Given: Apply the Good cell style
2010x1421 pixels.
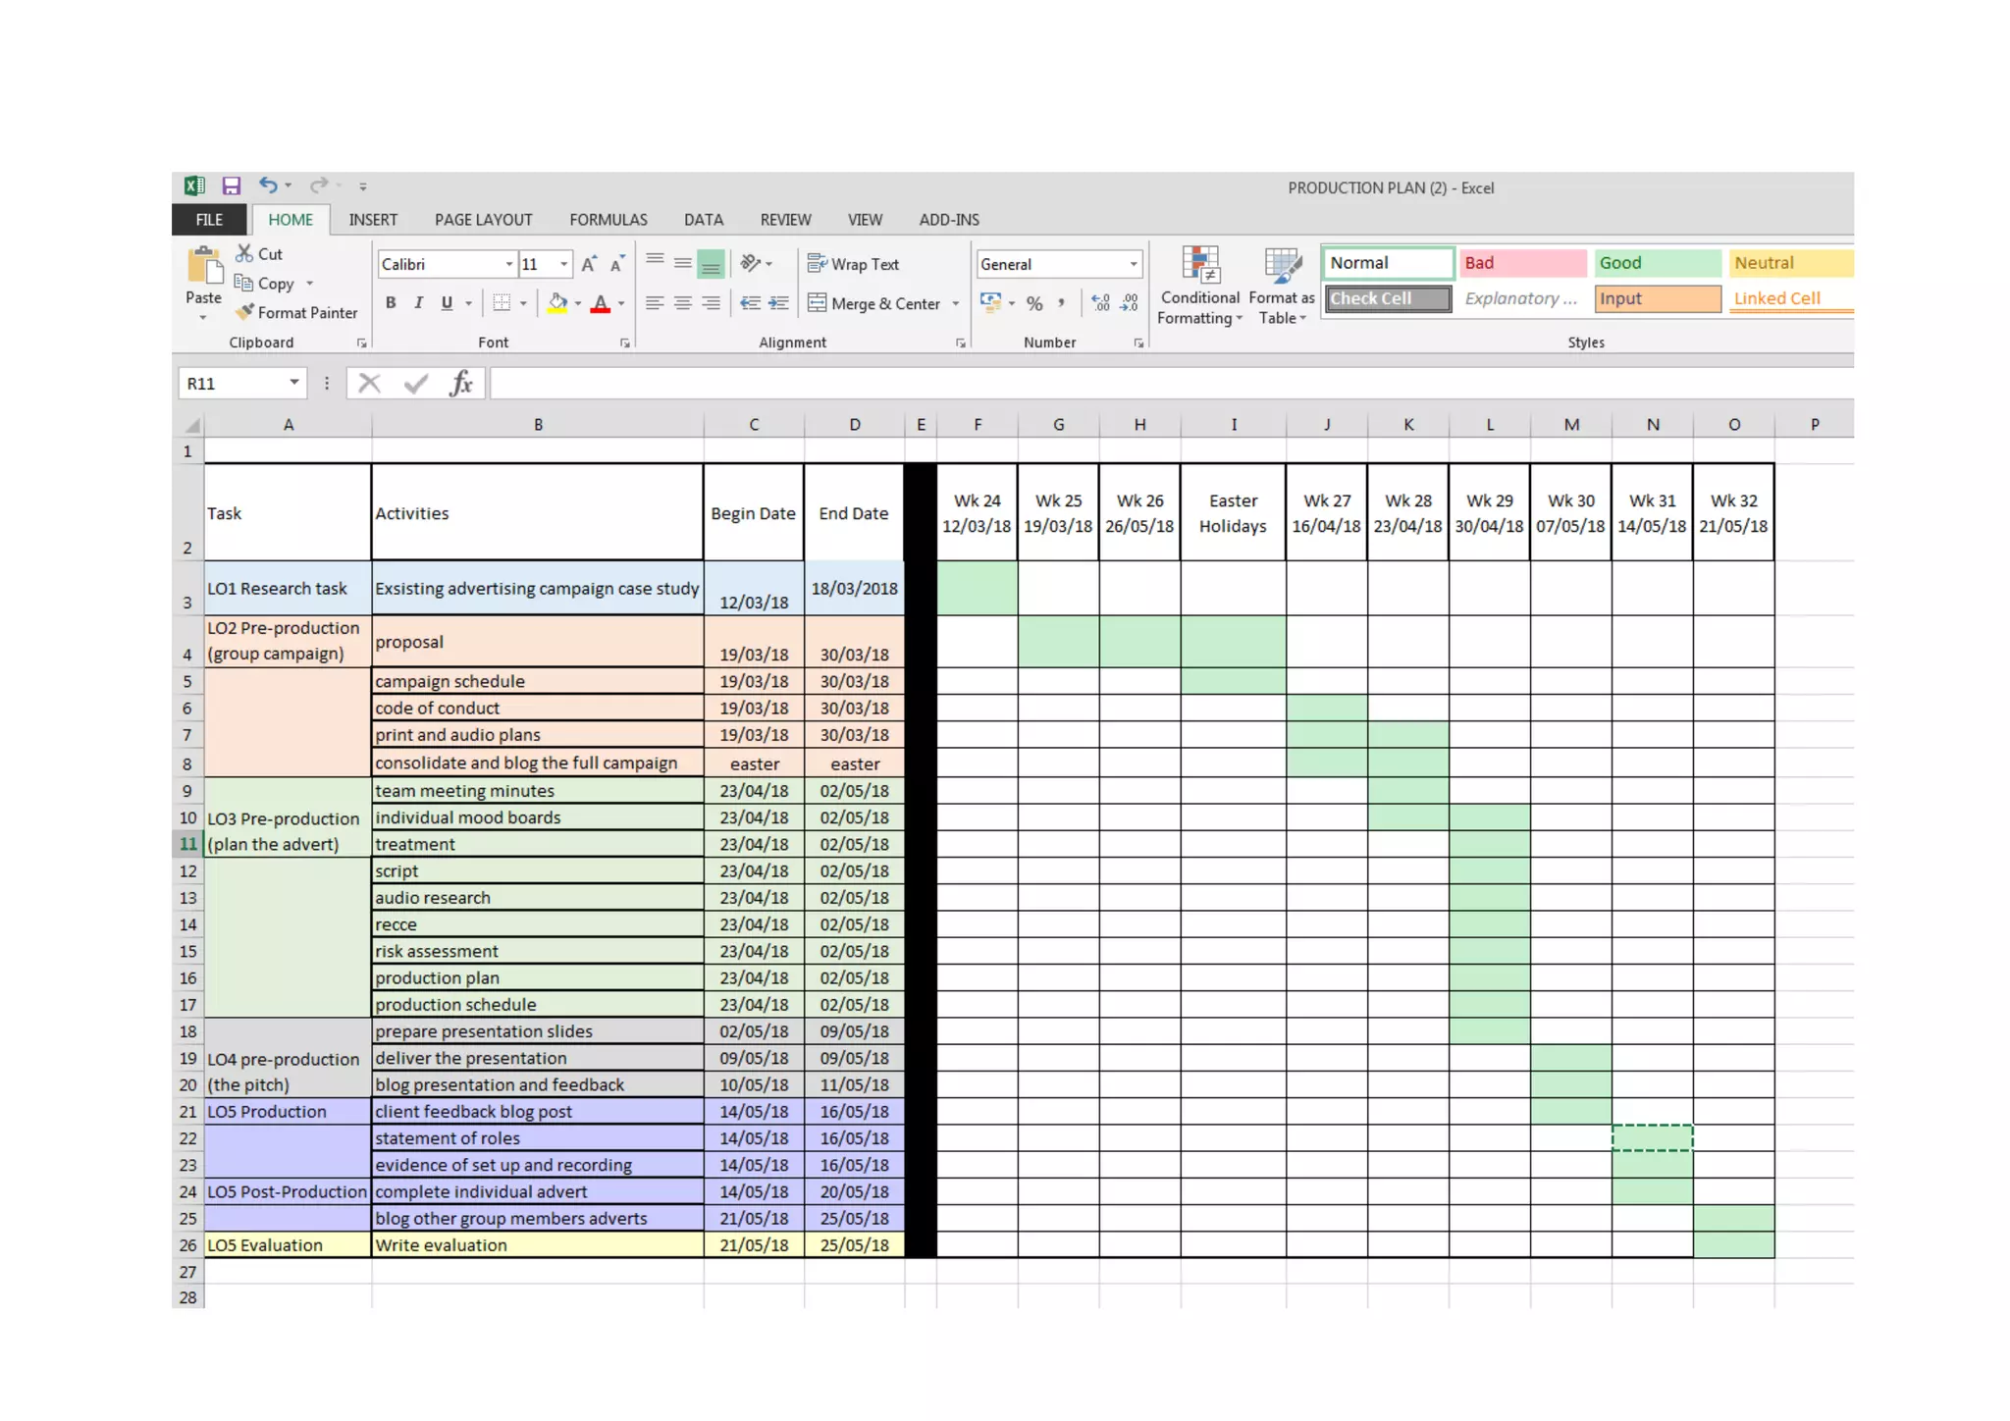Looking at the screenshot, I should coord(1658,263).
